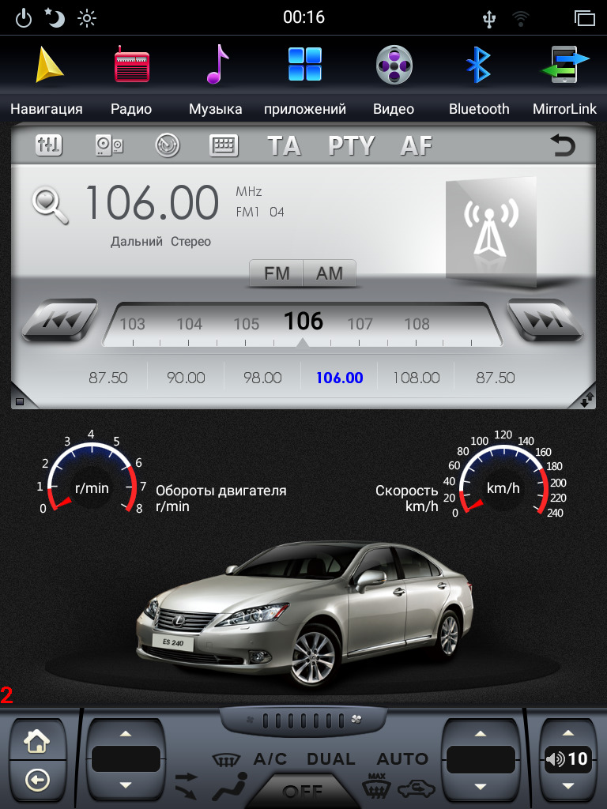Seek to next station with forward button
The width and height of the screenshot is (607, 809).
click(545, 320)
